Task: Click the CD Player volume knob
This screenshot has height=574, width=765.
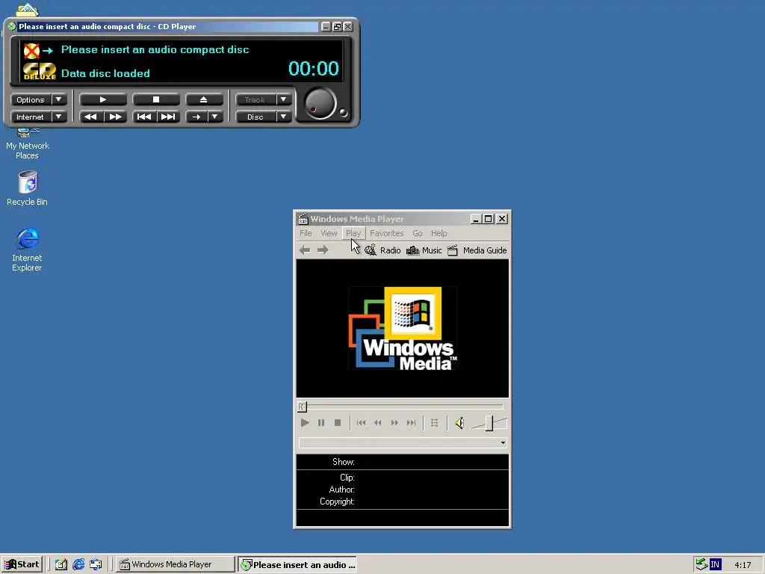Action: [320, 103]
